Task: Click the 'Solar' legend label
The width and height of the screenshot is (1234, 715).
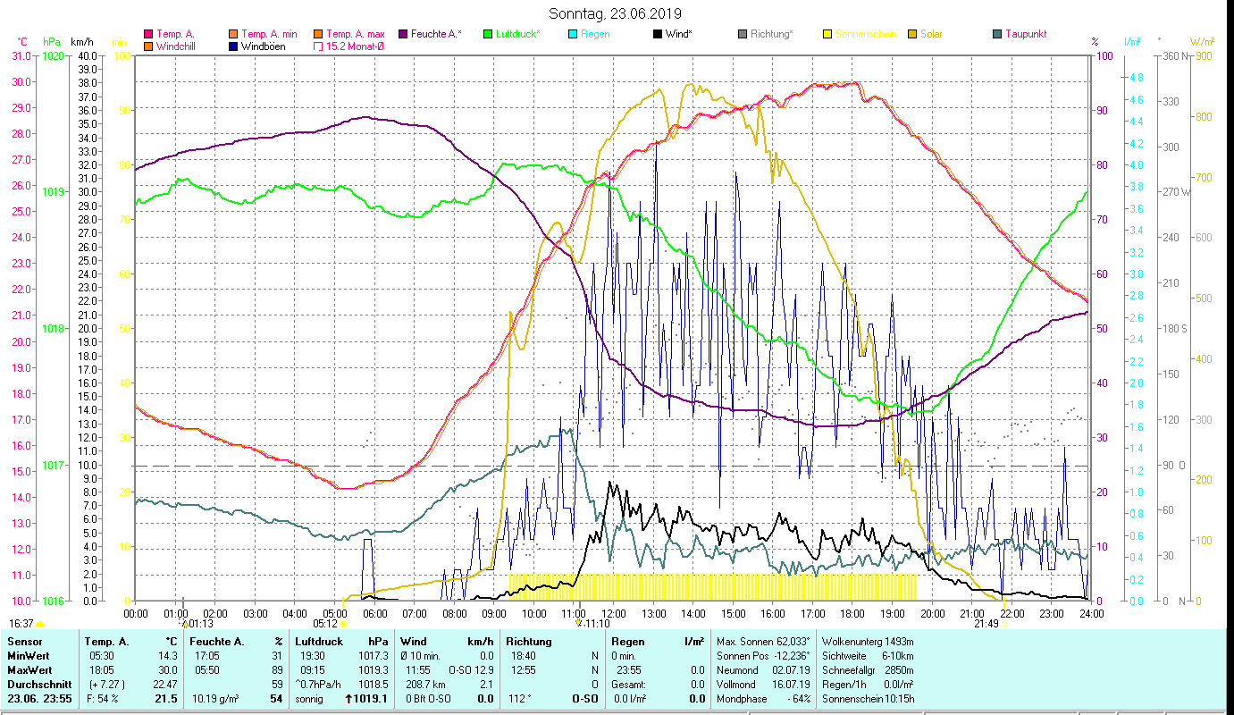Action: pos(932,35)
